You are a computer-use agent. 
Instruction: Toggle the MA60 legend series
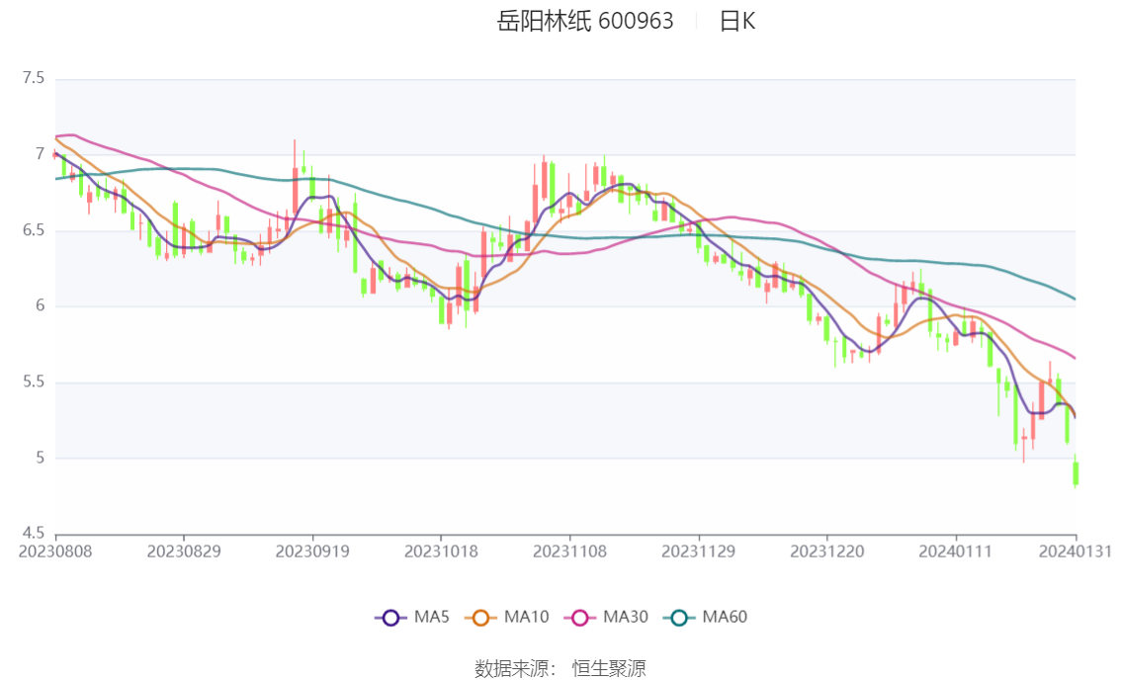706,618
